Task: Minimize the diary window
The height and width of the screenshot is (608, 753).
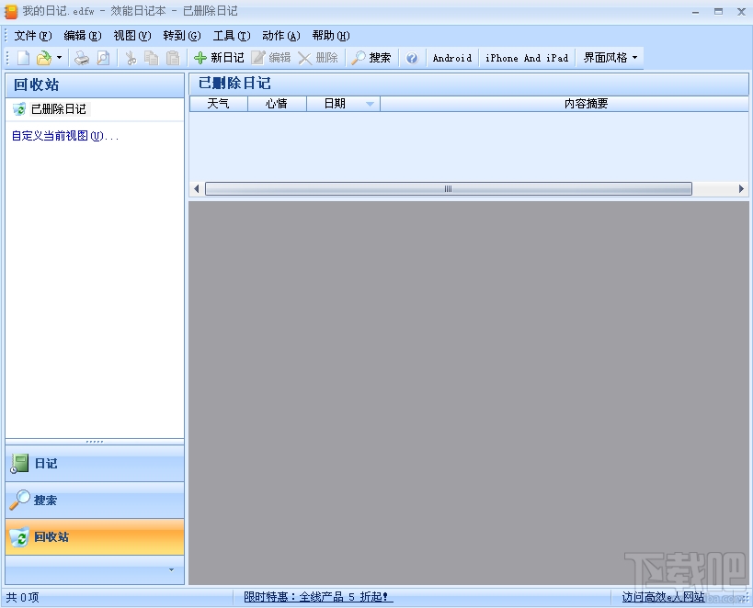Action: click(695, 12)
